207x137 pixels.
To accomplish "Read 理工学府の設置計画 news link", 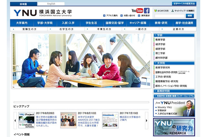I will click(x=46, y=121).
